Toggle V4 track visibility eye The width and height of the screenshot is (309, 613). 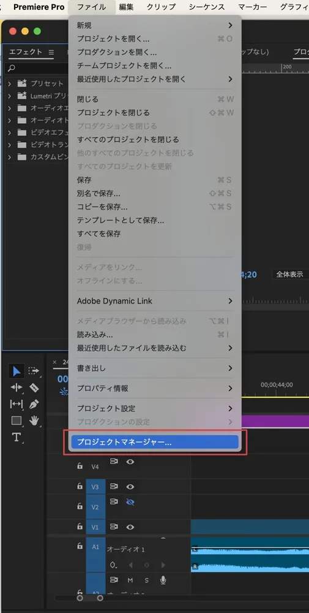tap(130, 462)
